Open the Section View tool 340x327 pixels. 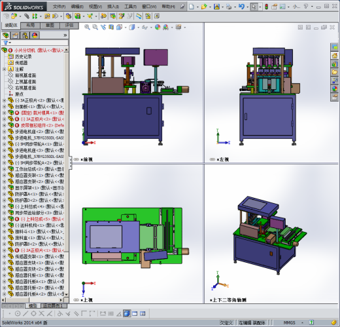tap(111, 28)
